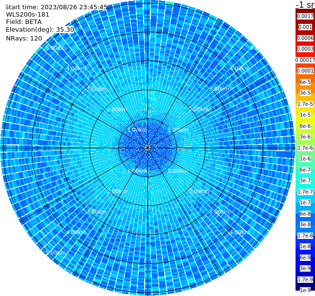Click the 2.00km range label in the northwest quadrant
Screen dimensions: 315x296
pos(117,109)
